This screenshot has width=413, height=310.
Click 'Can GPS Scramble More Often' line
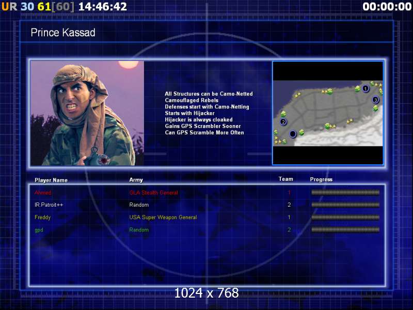[204, 133]
